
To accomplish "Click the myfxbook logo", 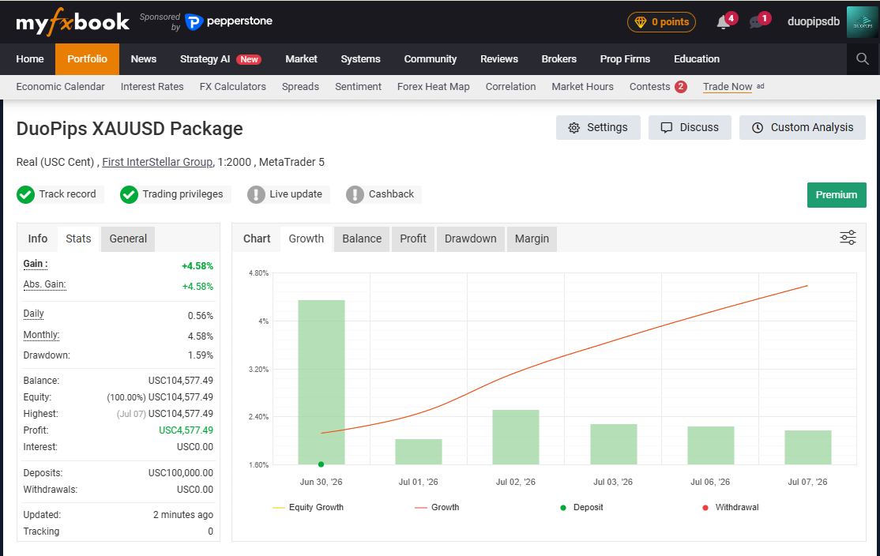I will [73, 22].
